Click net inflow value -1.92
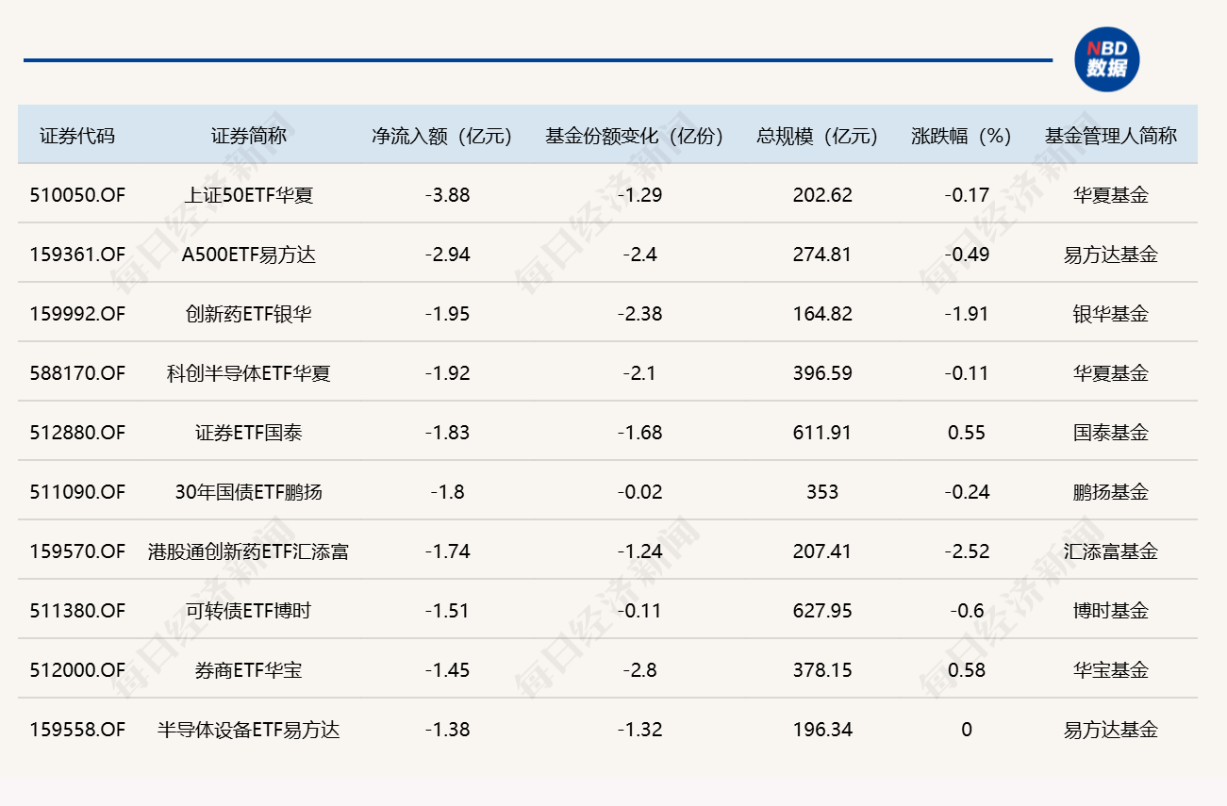This screenshot has width=1227, height=806. [x=447, y=373]
